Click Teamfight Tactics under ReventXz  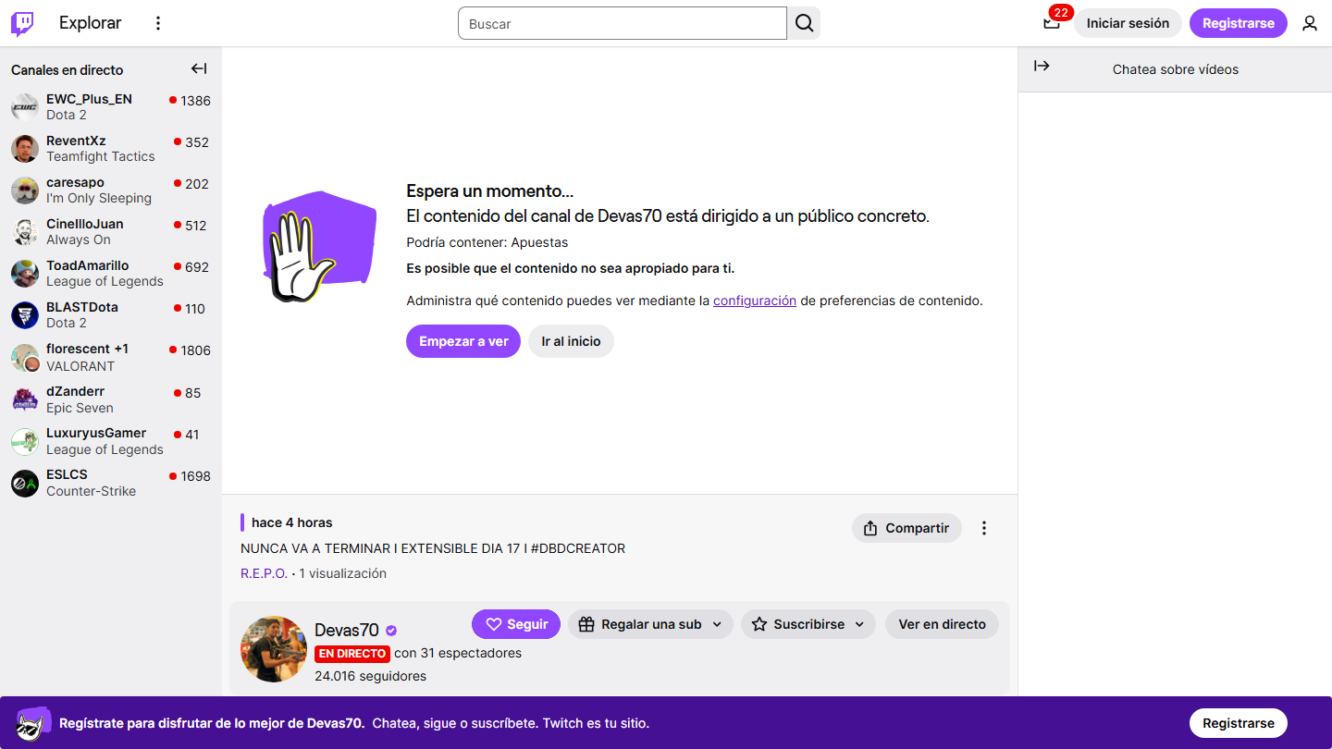[101, 156]
